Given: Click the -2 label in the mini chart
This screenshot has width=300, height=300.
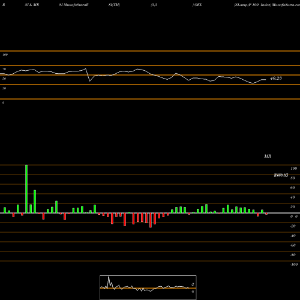Looking at the screenshot, I should [193, 284].
